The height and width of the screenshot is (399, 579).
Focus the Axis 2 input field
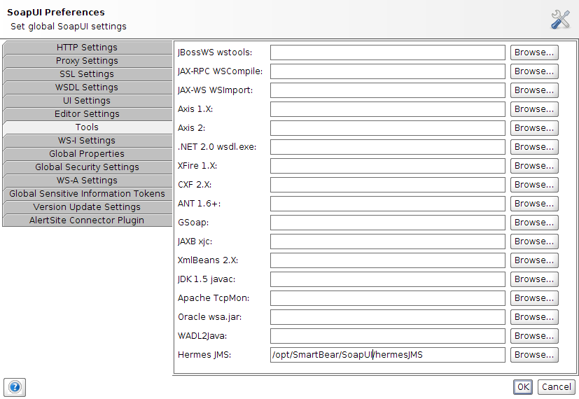(x=388, y=128)
